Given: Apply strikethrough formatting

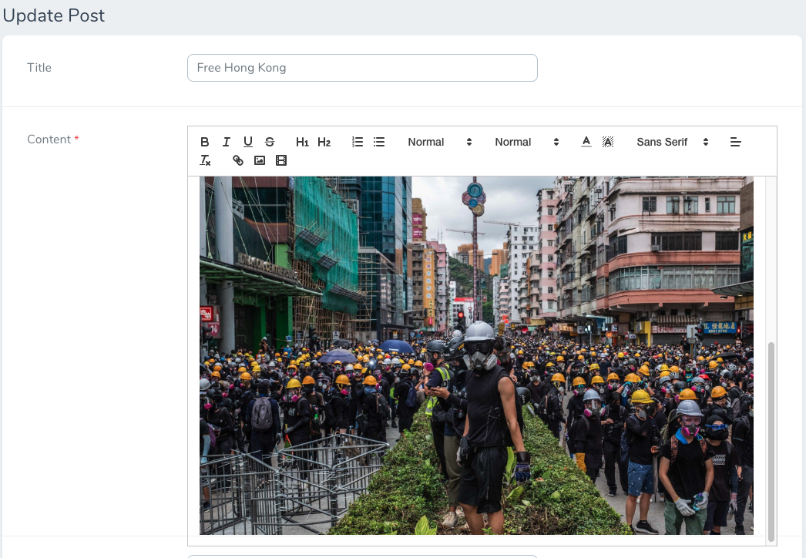Looking at the screenshot, I should pos(269,141).
